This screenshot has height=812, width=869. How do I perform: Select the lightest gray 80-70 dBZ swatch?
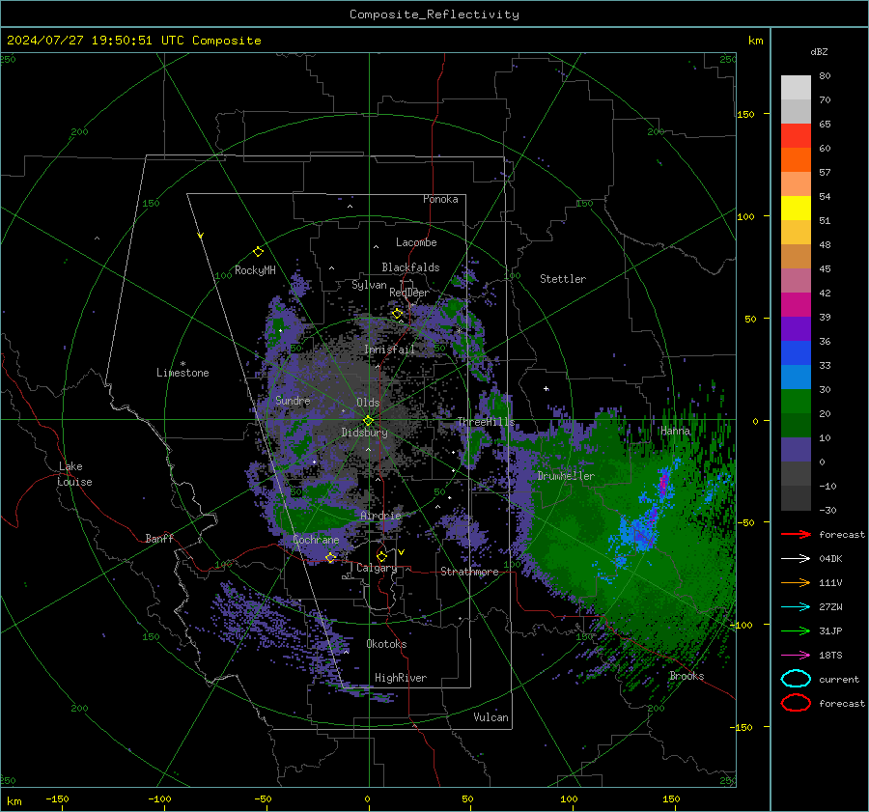(x=796, y=87)
